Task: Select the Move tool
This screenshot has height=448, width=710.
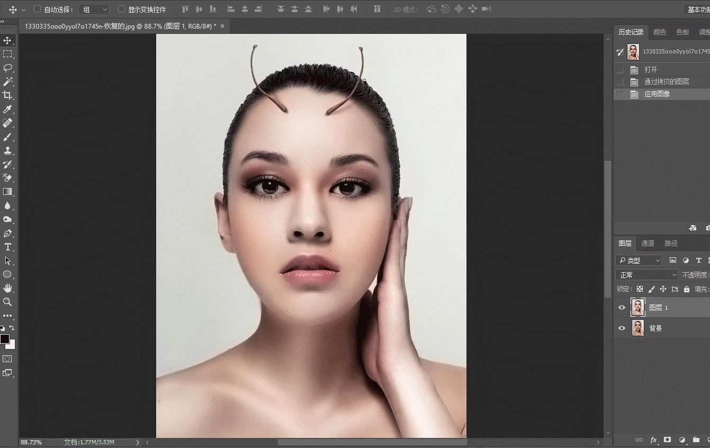Action: point(7,40)
